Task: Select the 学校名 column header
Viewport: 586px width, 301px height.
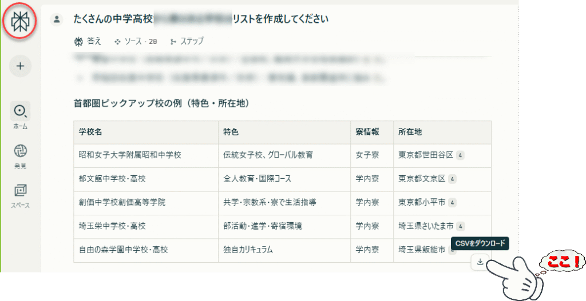Action: 146,132
